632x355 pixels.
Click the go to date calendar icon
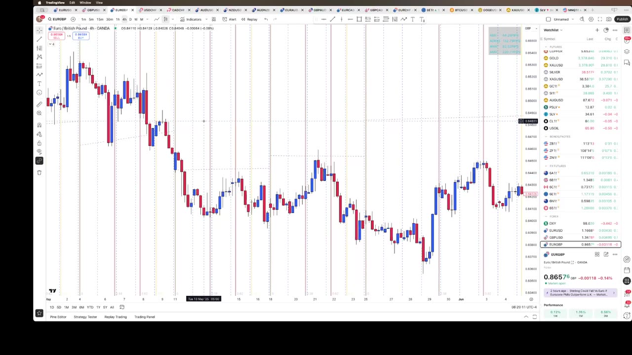pos(122,307)
